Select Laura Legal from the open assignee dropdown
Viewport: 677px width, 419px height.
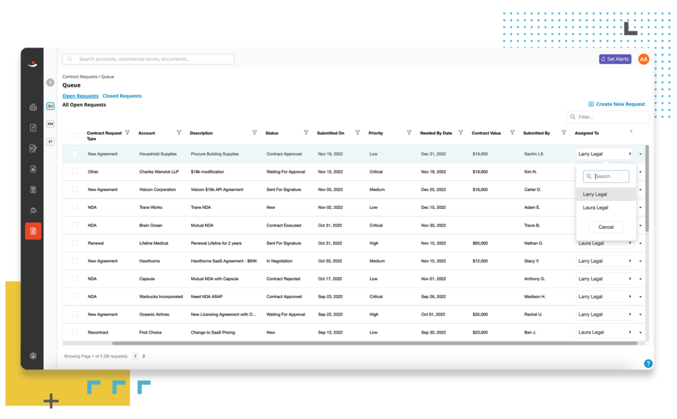click(596, 208)
